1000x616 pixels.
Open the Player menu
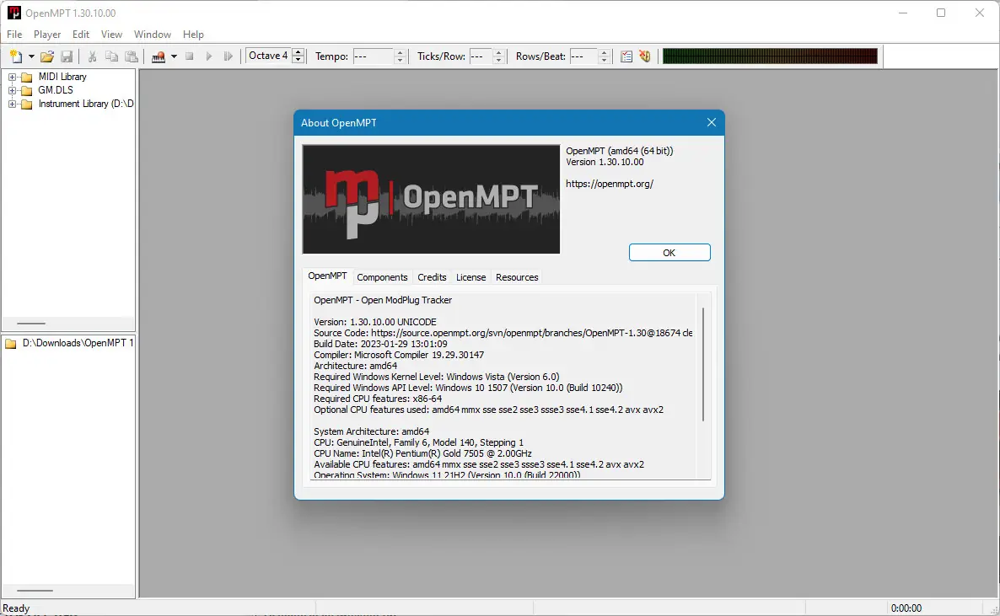[47, 35]
